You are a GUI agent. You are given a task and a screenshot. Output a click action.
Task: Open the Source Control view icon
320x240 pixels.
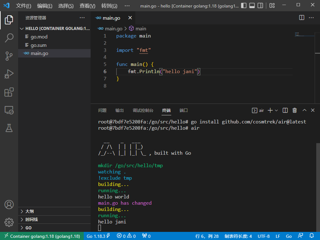click(x=9, y=56)
